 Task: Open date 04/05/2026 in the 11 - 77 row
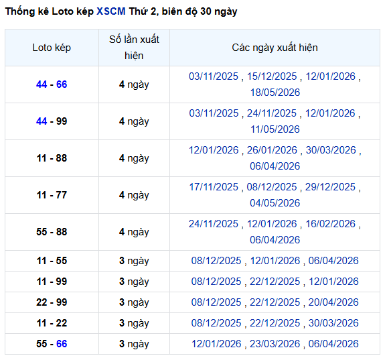pyautogui.click(x=275, y=203)
